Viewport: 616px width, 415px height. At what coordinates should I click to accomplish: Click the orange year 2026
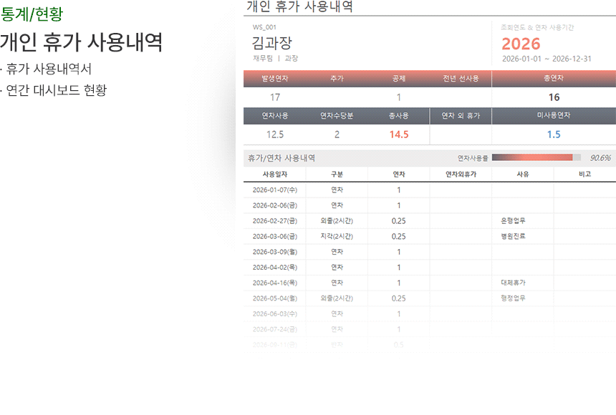[x=521, y=44]
